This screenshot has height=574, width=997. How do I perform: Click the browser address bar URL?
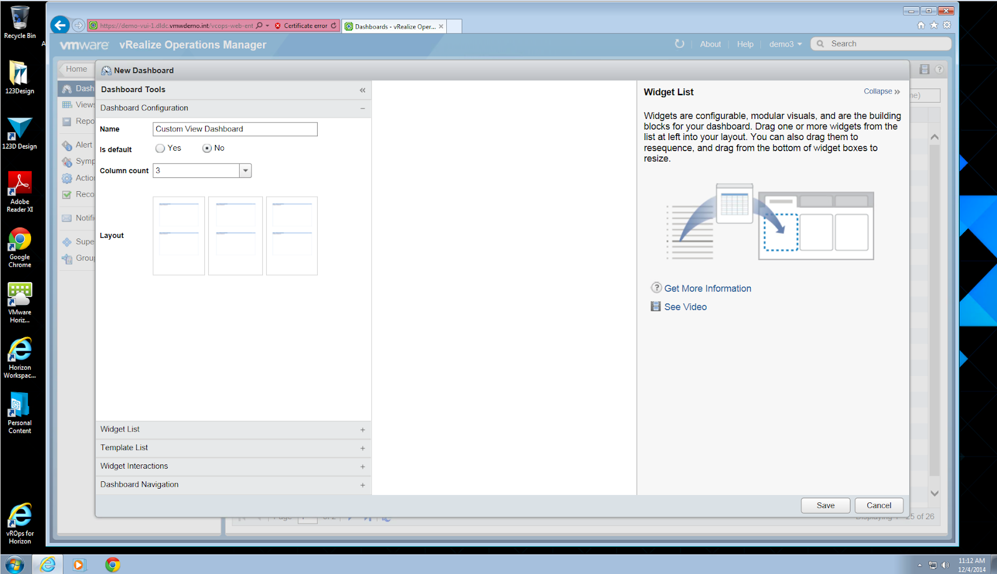coord(176,26)
